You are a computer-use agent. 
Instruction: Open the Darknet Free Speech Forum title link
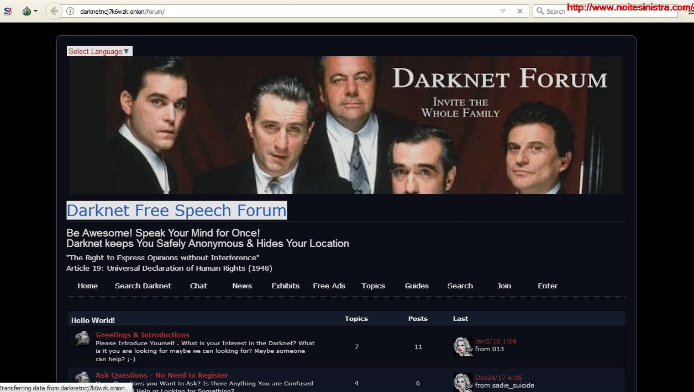(177, 210)
